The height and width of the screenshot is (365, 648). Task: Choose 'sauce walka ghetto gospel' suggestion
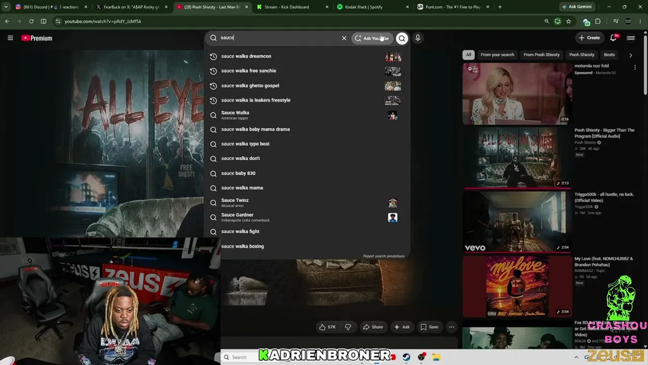pos(306,86)
